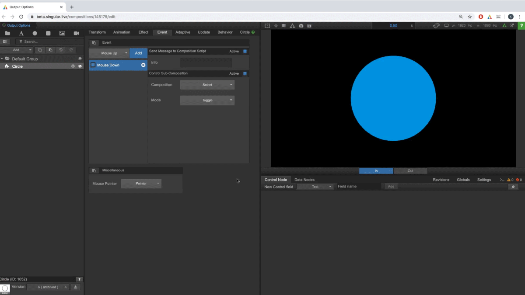Viewport: 525px width, 295px height.
Task: Click the composition tree Search field
Action: pyautogui.click(x=49, y=42)
